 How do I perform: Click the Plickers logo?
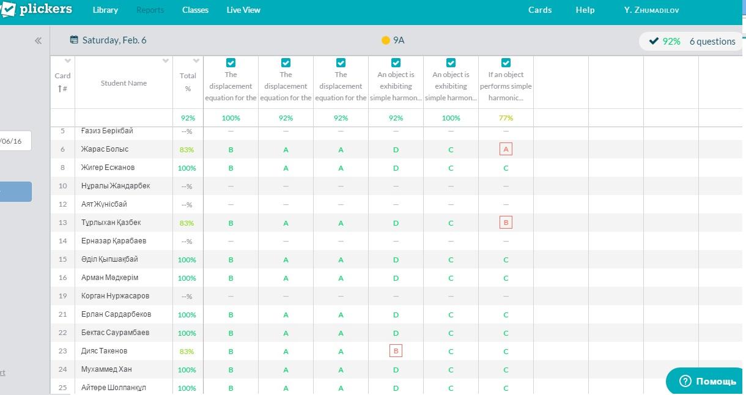(x=36, y=9)
